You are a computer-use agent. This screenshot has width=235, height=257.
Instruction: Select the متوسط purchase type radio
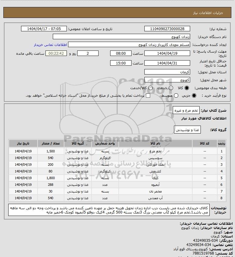point(176,96)
